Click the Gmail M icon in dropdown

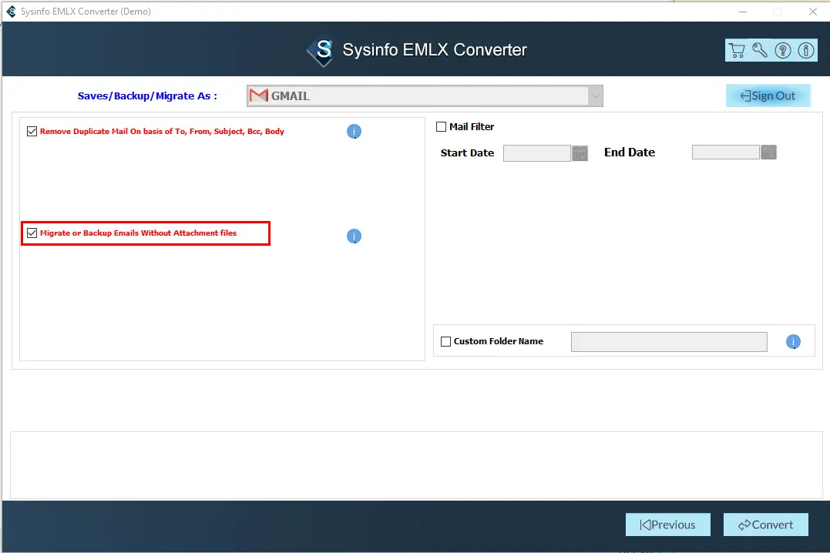(x=259, y=96)
